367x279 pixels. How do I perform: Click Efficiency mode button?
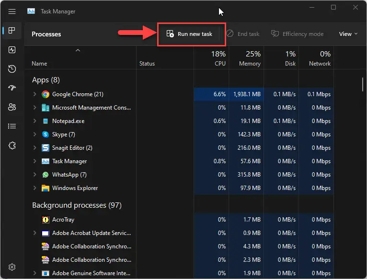tap(297, 34)
